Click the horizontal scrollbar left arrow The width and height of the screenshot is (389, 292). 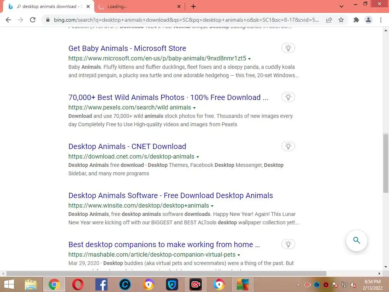pos(3,273)
